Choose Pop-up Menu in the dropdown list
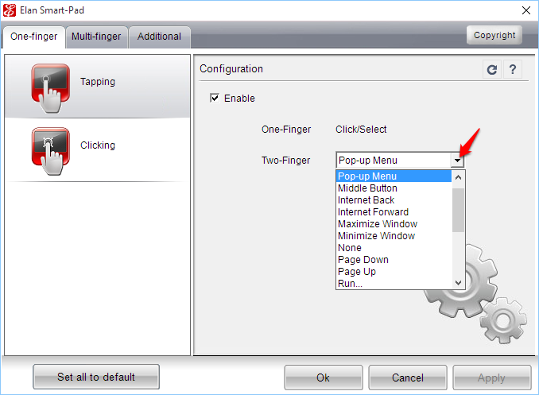This screenshot has height=395, width=539. click(x=394, y=176)
